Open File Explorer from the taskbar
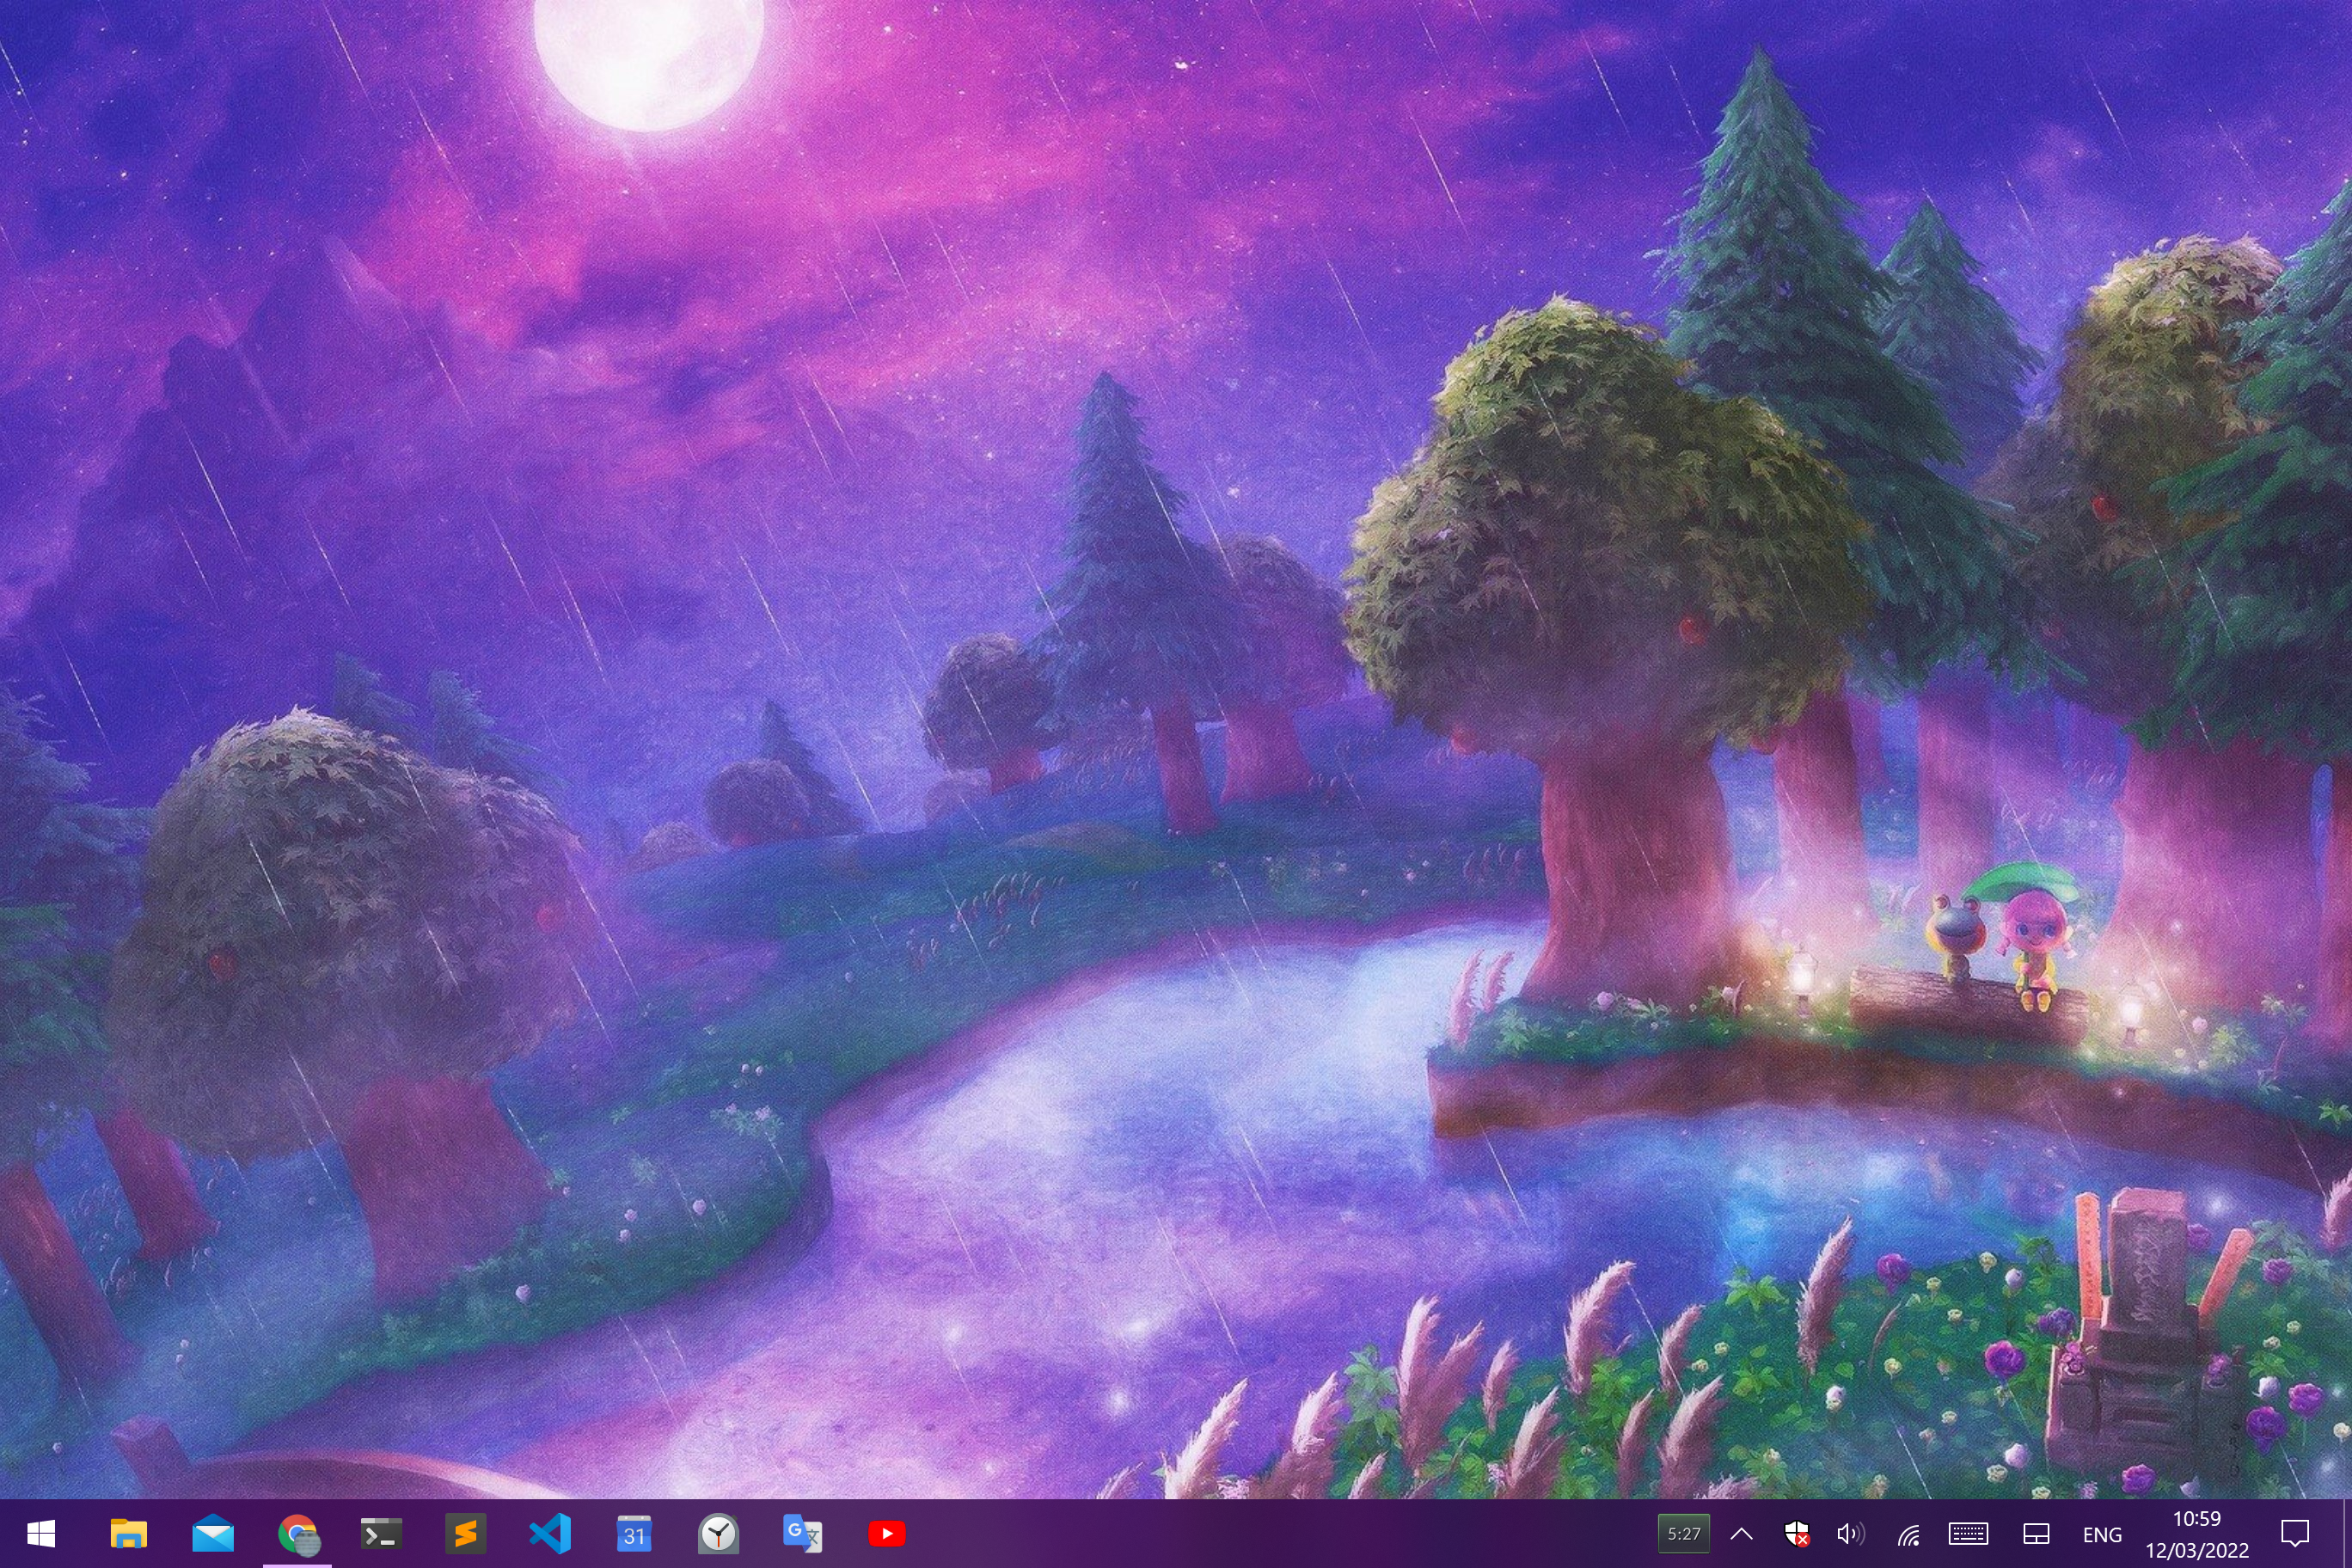Image resolution: width=2352 pixels, height=1568 pixels. [129, 1533]
